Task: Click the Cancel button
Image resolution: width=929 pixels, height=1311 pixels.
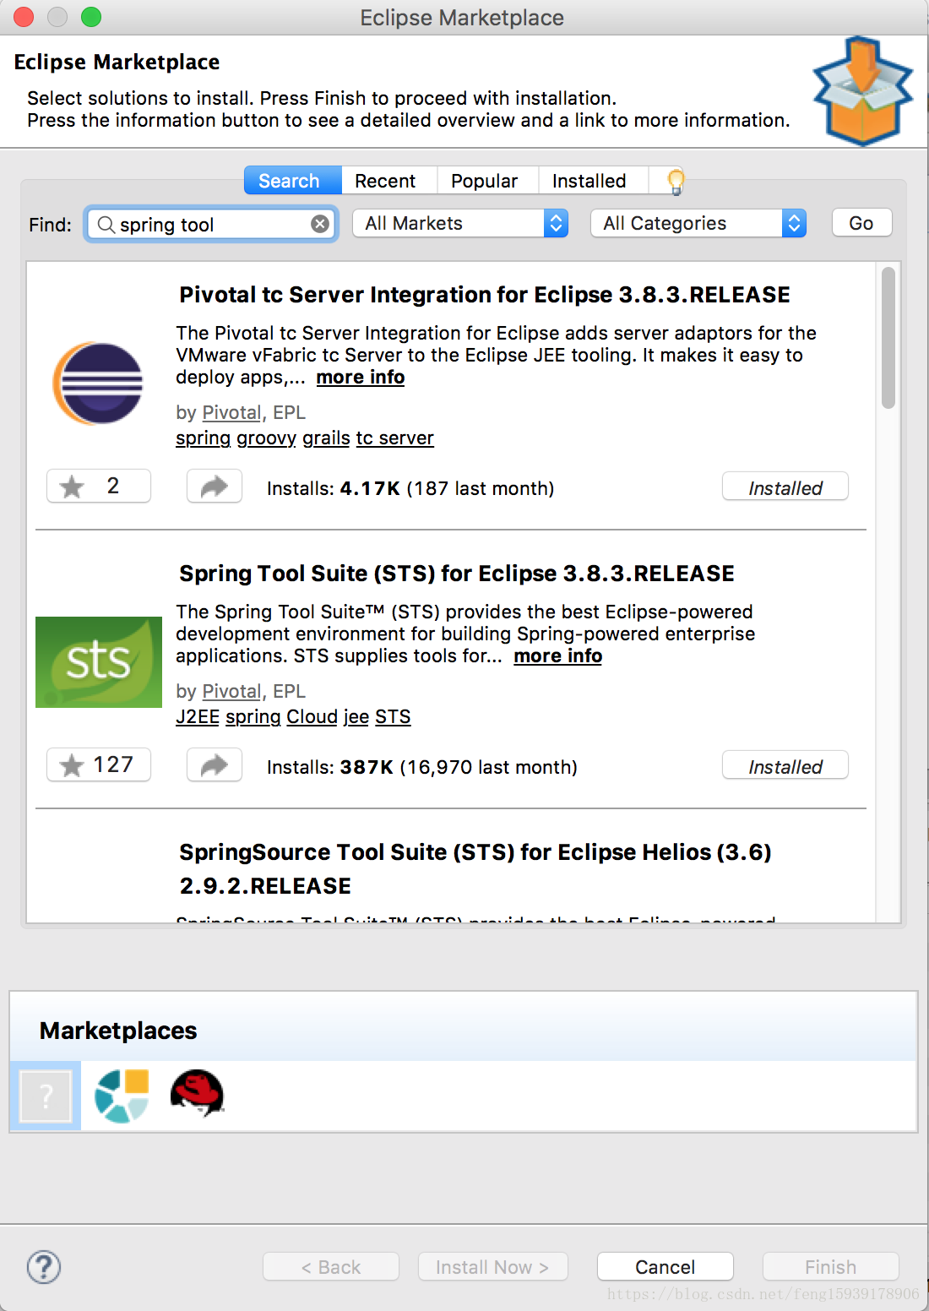Action: coord(666,1267)
